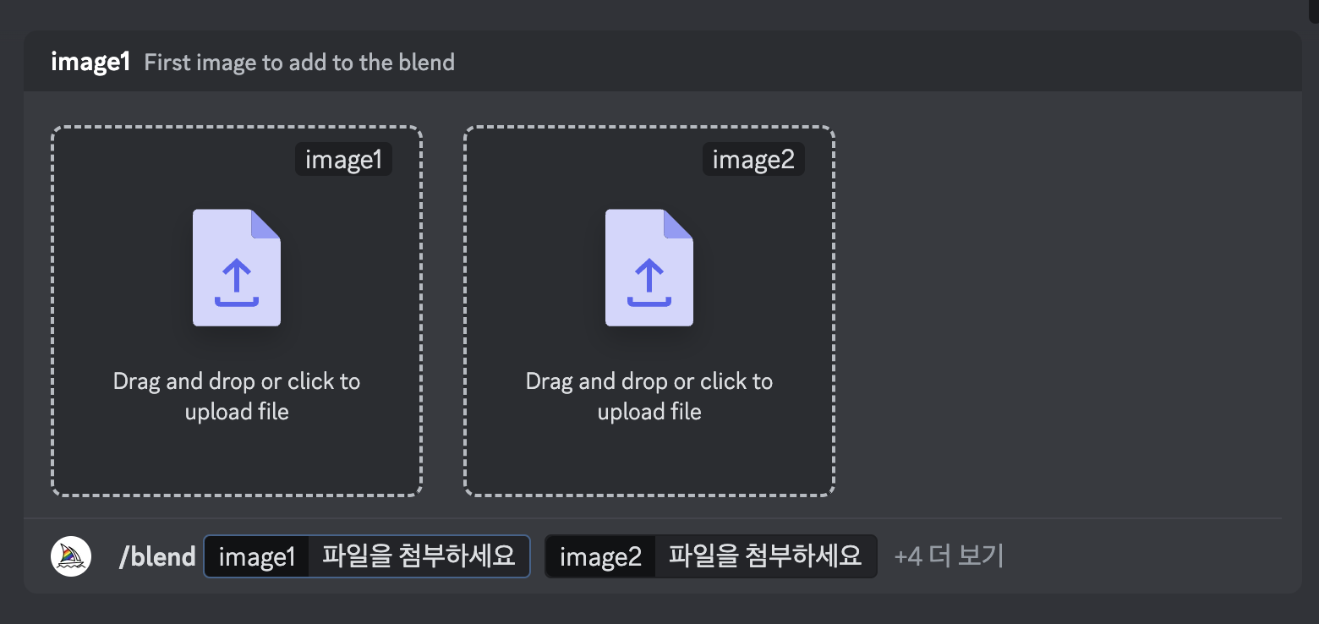This screenshot has height=624, width=1319.
Task: Select the image1 file attach field in command bar
Action: tap(367, 556)
